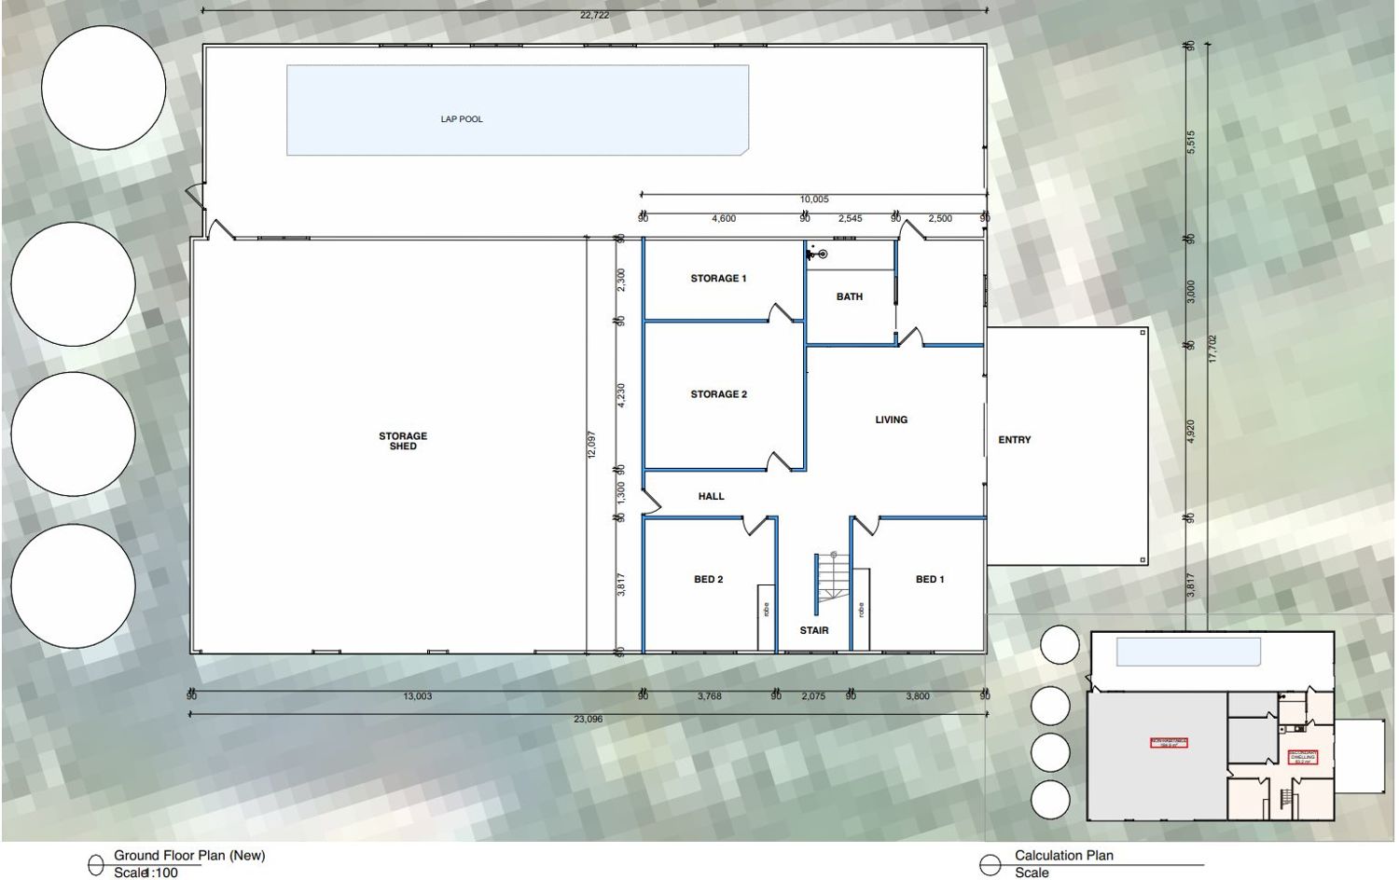Select the grey shed area in Calculation Plan
This screenshot has width=1399, height=880.
pyautogui.click(x=1157, y=774)
